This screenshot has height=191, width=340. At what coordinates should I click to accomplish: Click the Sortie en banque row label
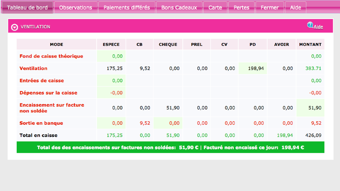(x=41, y=123)
